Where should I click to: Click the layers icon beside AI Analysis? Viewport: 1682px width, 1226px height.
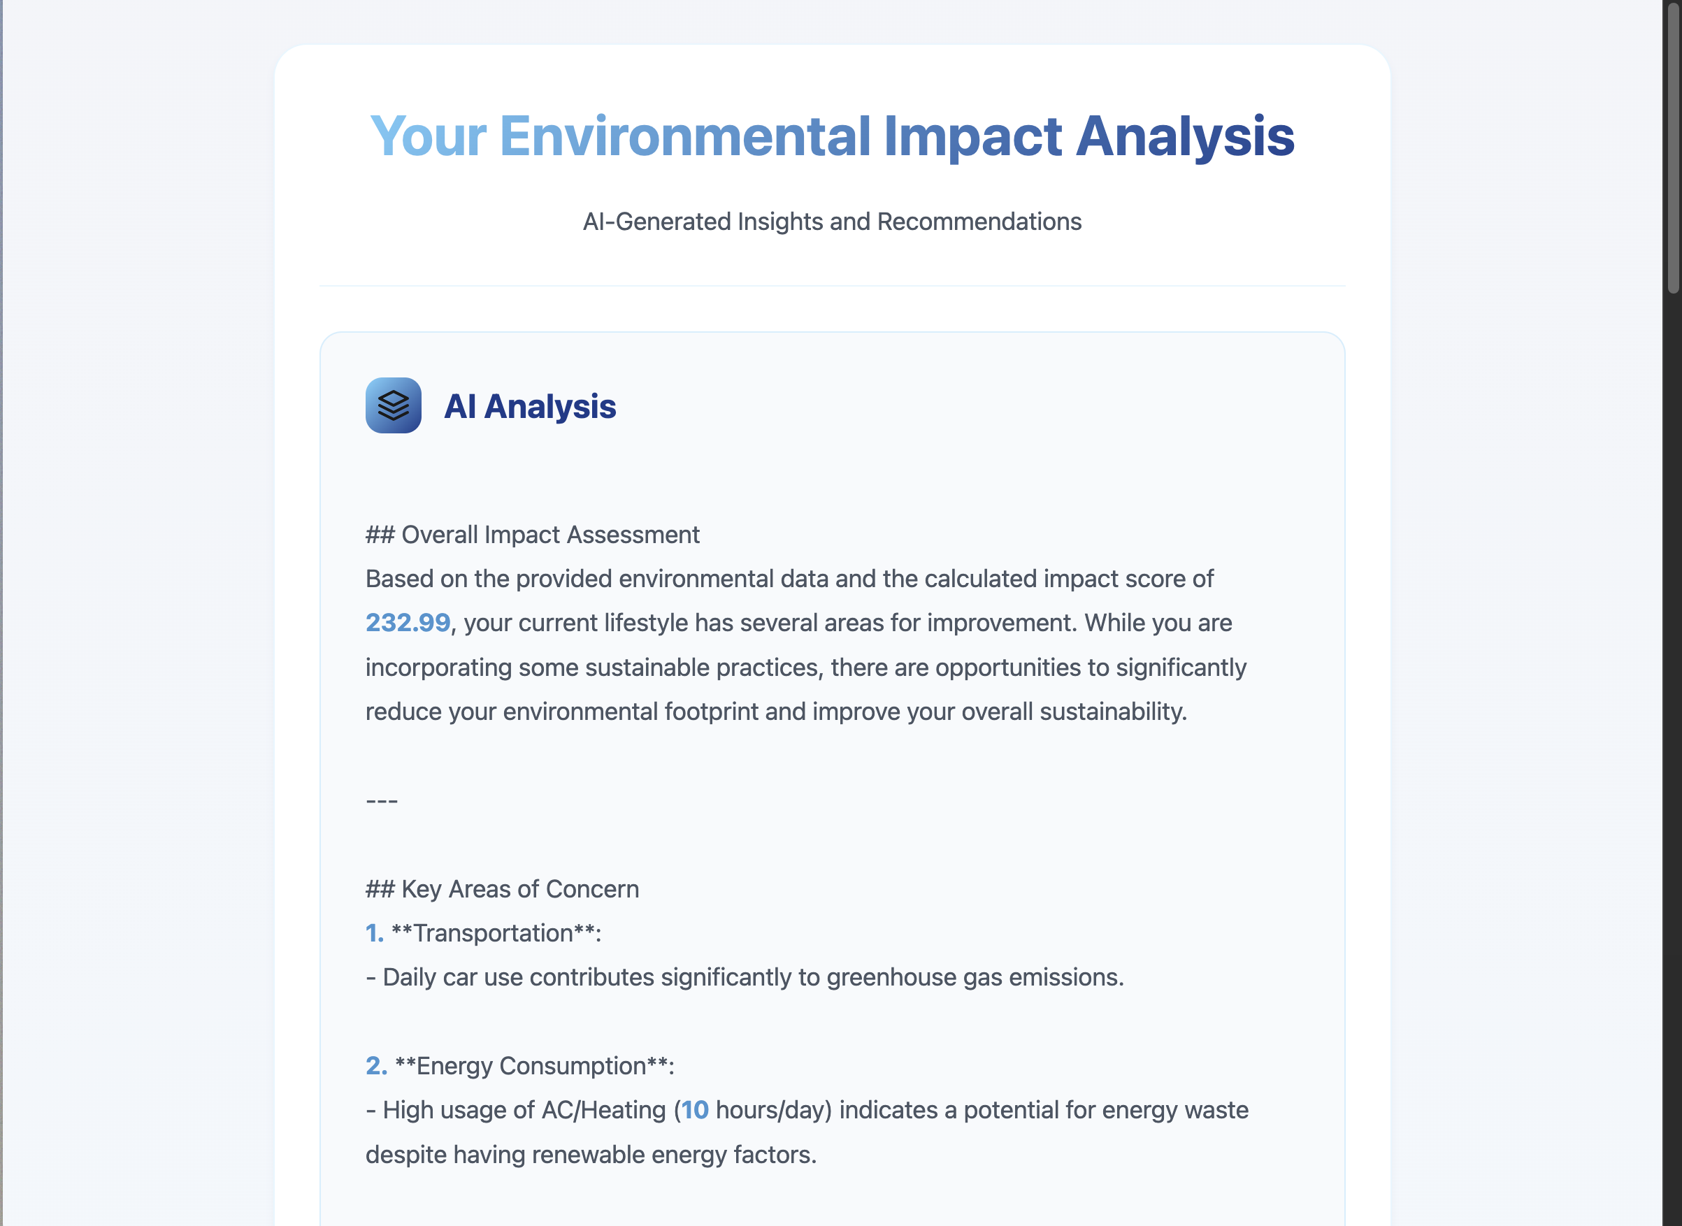[394, 405]
